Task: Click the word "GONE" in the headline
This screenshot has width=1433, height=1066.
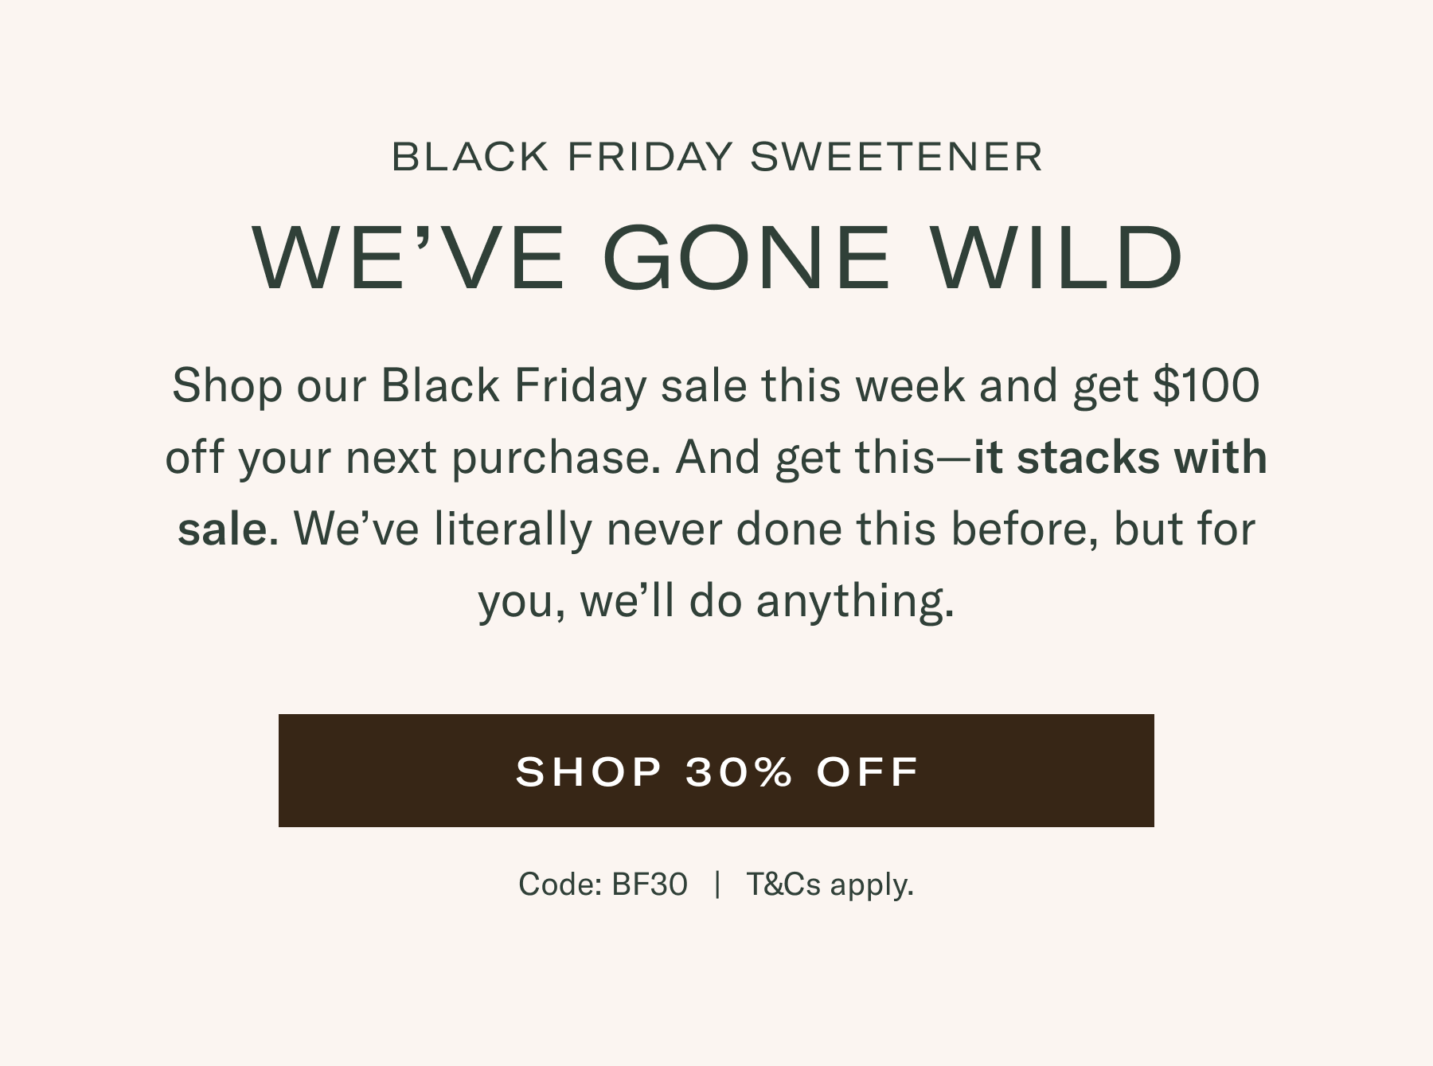Action: [x=746, y=259]
